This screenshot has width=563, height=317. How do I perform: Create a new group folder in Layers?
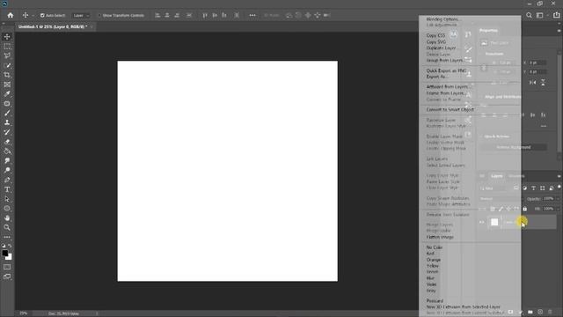pos(530,312)
